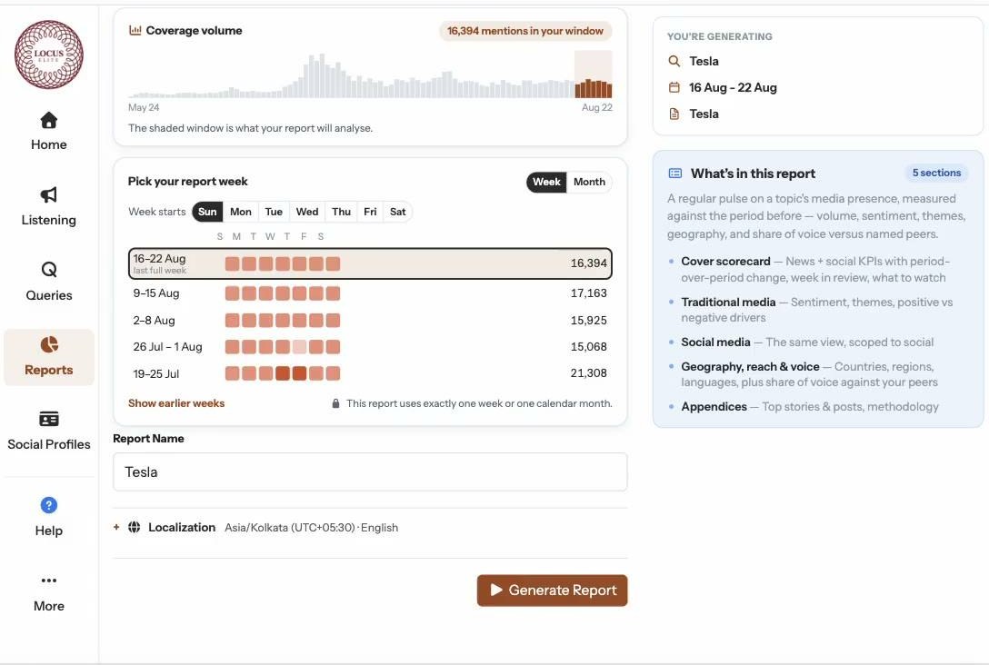Click Asia/Kolkata (UTC+05:30) · English text
The width and height of the screenshot is (989, 665).
coord(312,528)
